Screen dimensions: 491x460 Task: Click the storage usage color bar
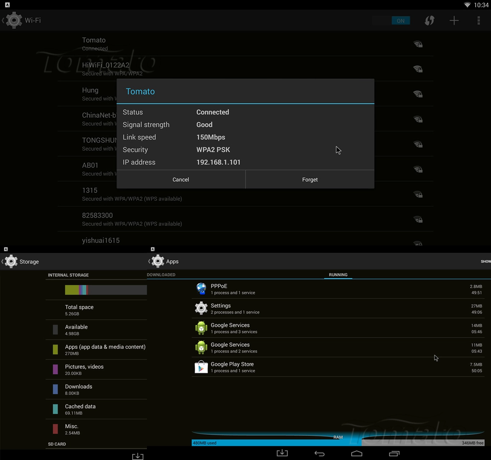pyautogui.click(x=106, y=290)
